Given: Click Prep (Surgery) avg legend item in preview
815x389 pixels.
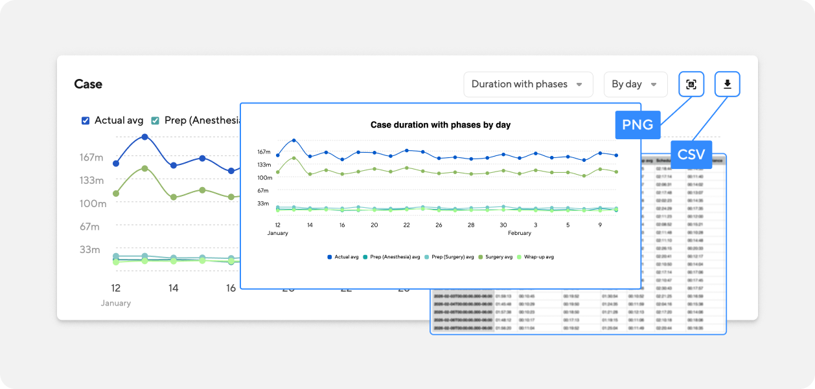Looking at the screenshot, I should [448, 257].
